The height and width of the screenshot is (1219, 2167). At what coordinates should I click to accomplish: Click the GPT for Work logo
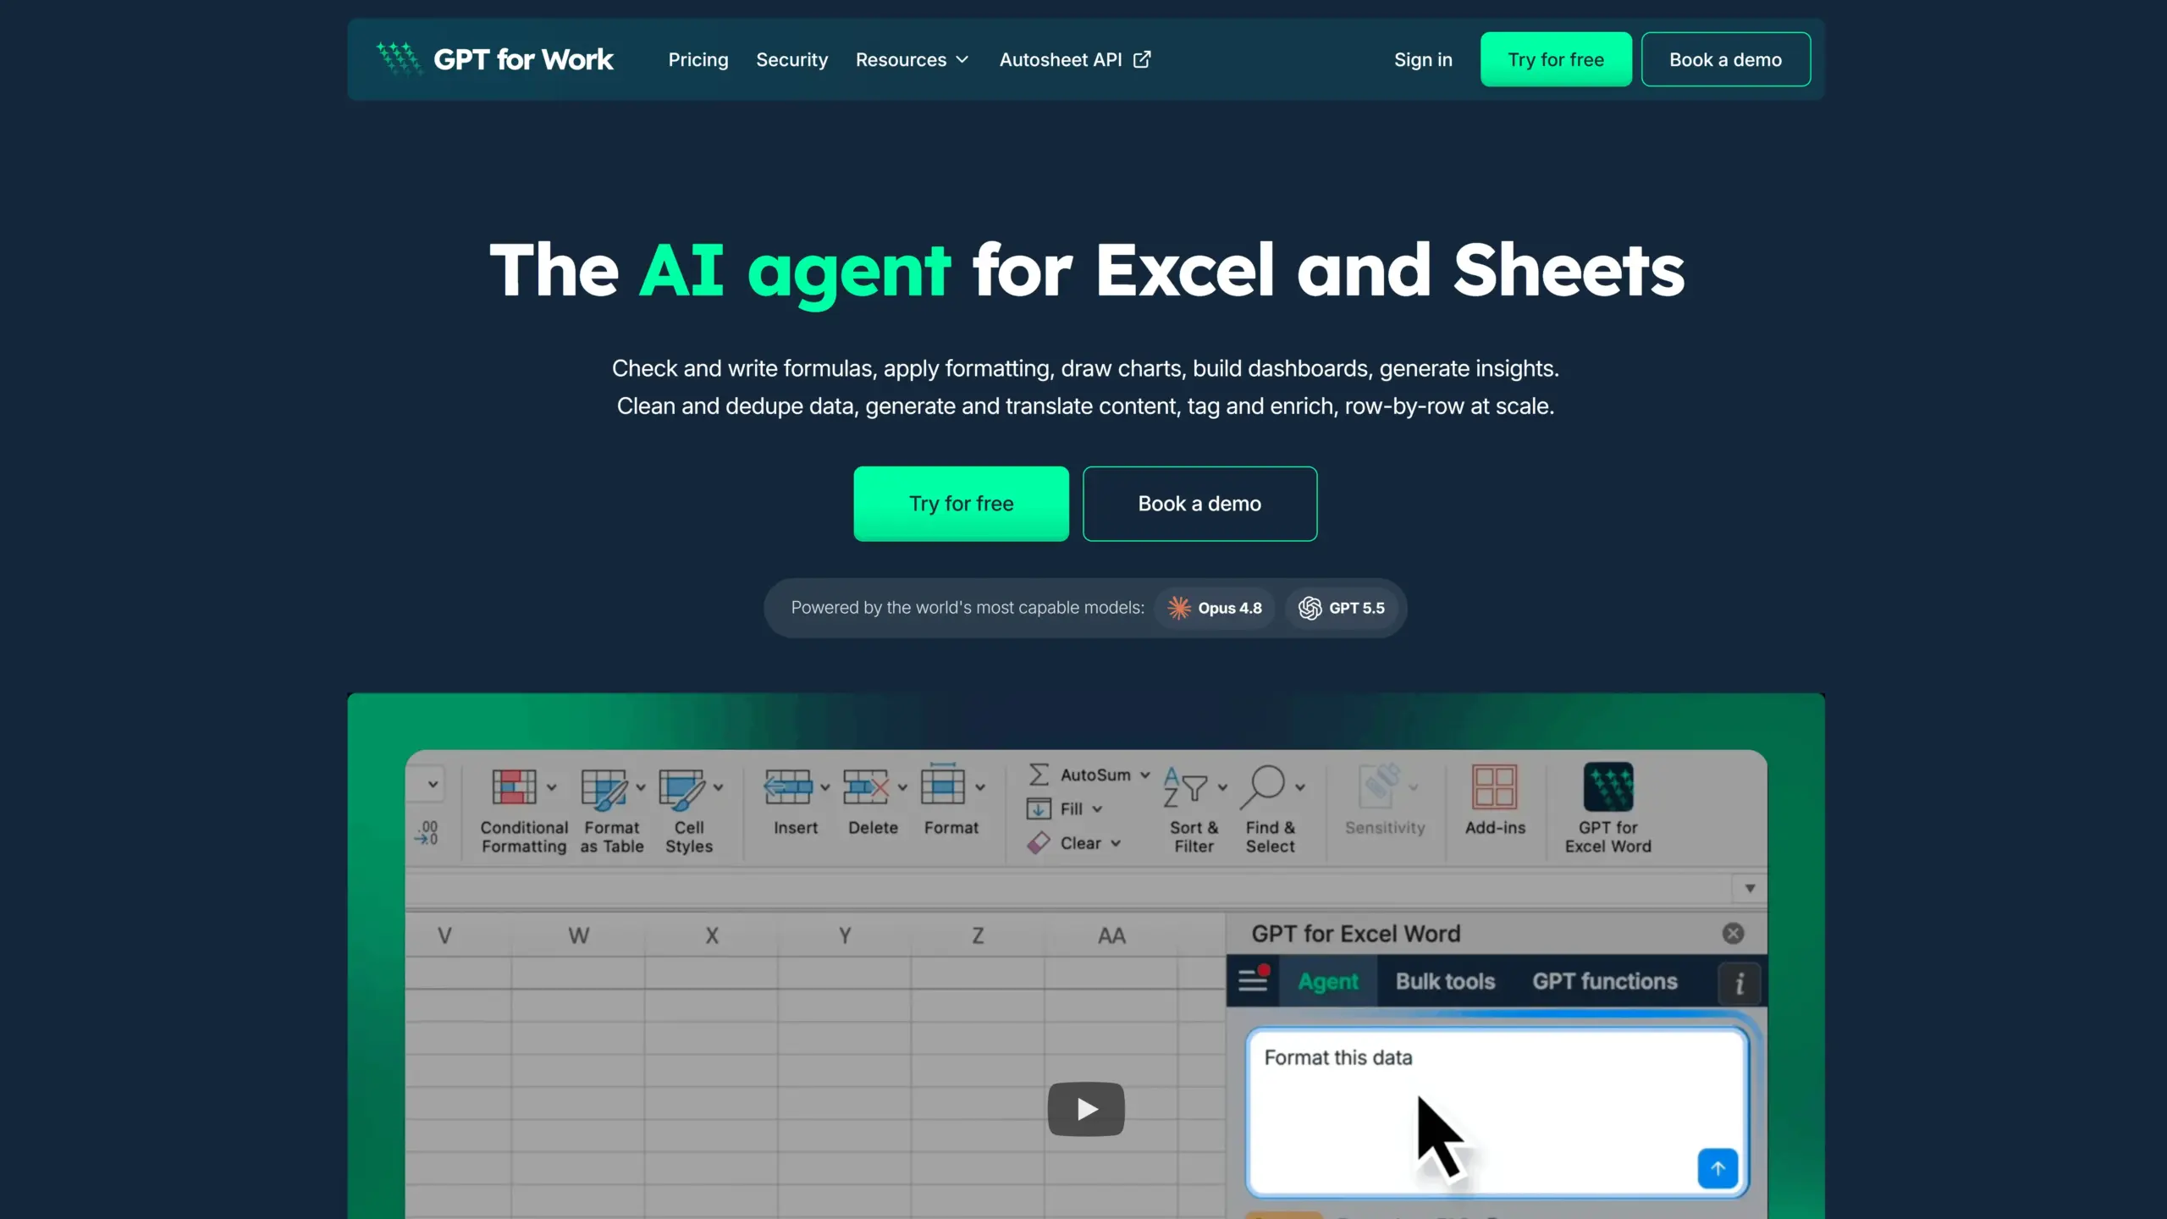(494, 59)
